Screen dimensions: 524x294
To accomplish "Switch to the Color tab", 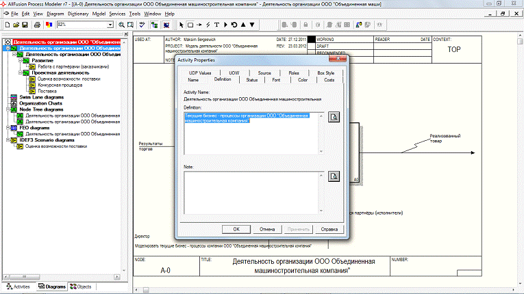I will [303, 80].
